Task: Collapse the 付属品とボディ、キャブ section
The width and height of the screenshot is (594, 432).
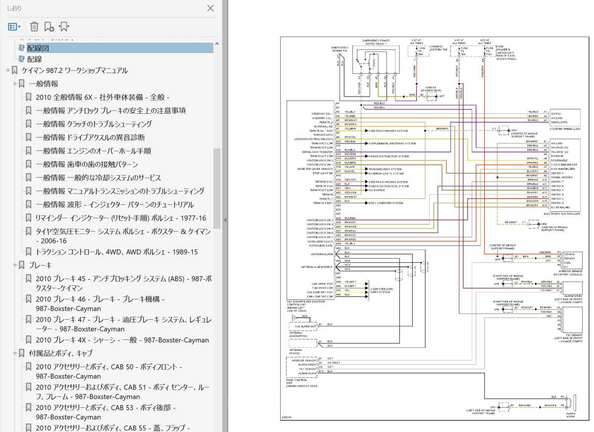Action: point(15,353)
